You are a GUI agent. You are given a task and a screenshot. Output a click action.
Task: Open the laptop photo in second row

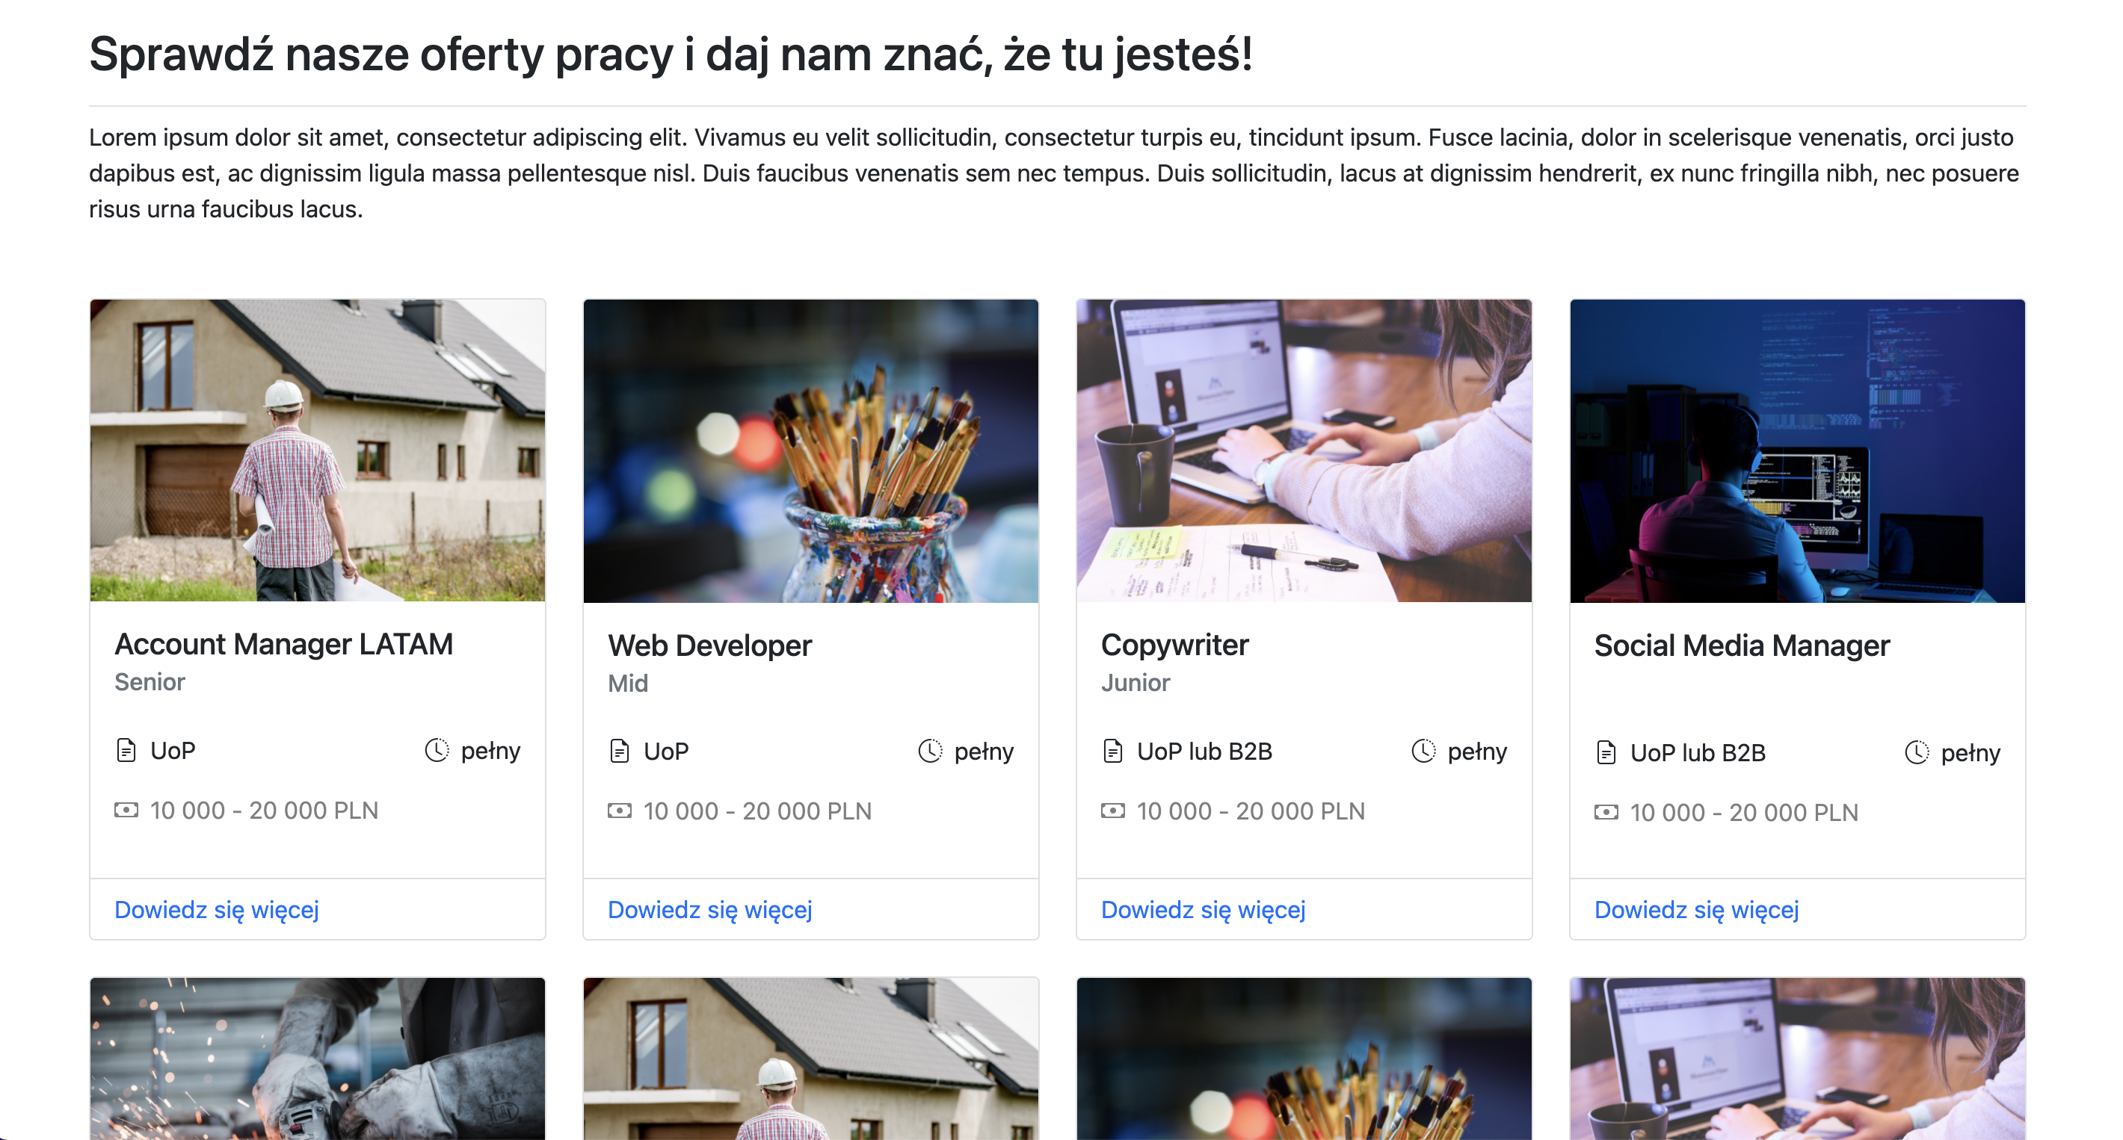pyautogui.click(x=1798, y=1059)
